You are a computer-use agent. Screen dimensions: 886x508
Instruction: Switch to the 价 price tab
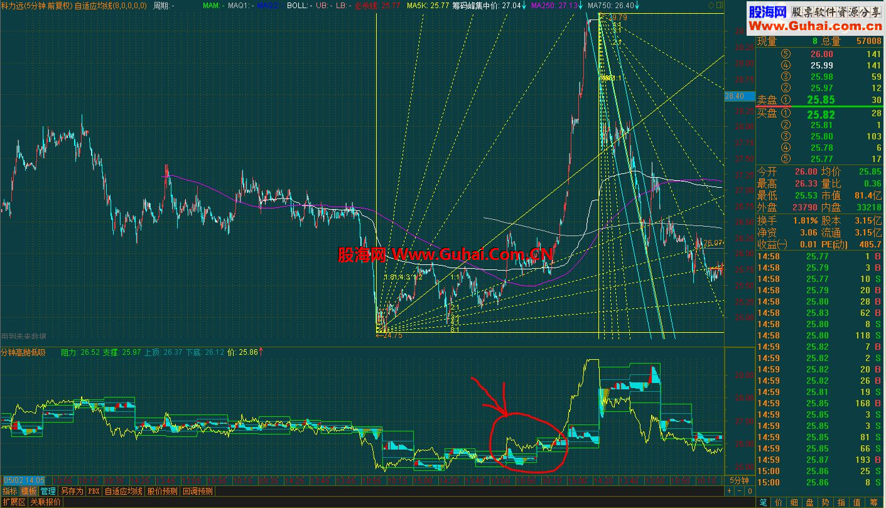pyautogui.click(x=779, y=502)
